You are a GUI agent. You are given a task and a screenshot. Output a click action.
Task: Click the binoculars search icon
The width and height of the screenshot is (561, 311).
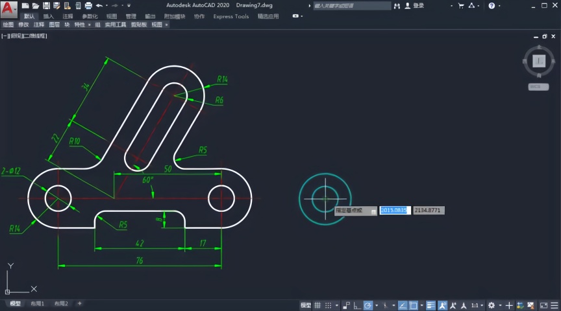point(397,6)
